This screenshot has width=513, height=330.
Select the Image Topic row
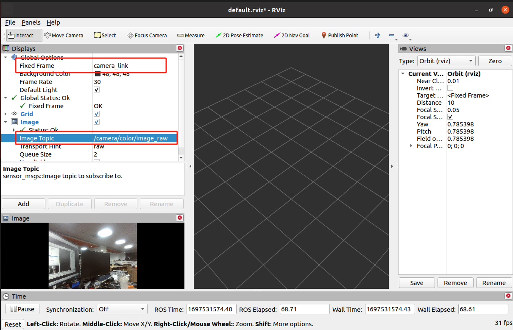[89, 138]
